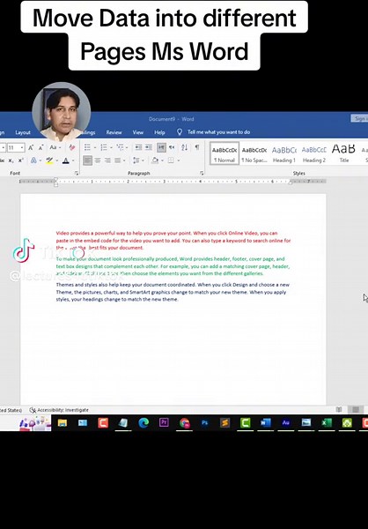
Task: Apply subscript formatting
Action: coord(11,160)
